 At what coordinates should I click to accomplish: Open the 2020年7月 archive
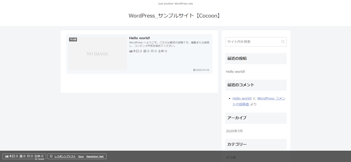click(x=234, y=131)
